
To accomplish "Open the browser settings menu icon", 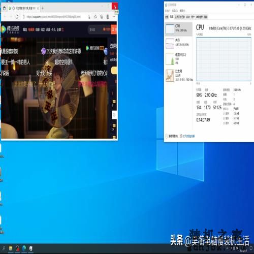I will [x=114, y=17].
